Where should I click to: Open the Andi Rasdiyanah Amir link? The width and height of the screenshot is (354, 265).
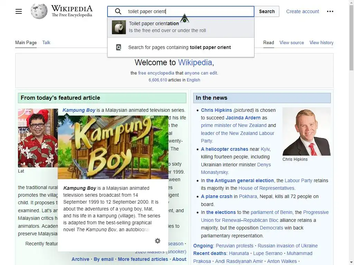[239, 262]
